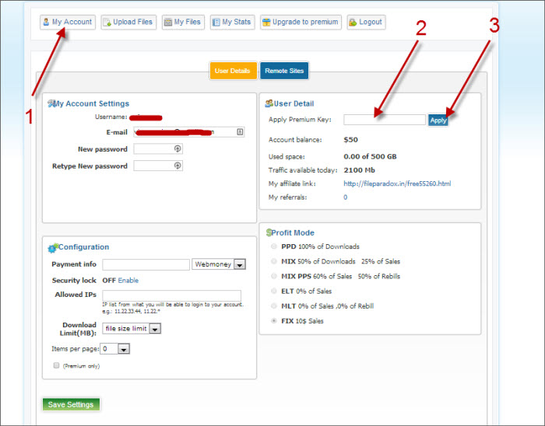Open the fileparadox affiliate link
545x426 pixels.
(x=396, y=183)
